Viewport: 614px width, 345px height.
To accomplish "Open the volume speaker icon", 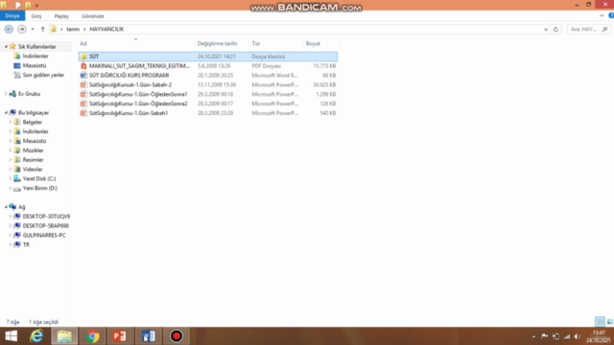I will coord(578,336).
